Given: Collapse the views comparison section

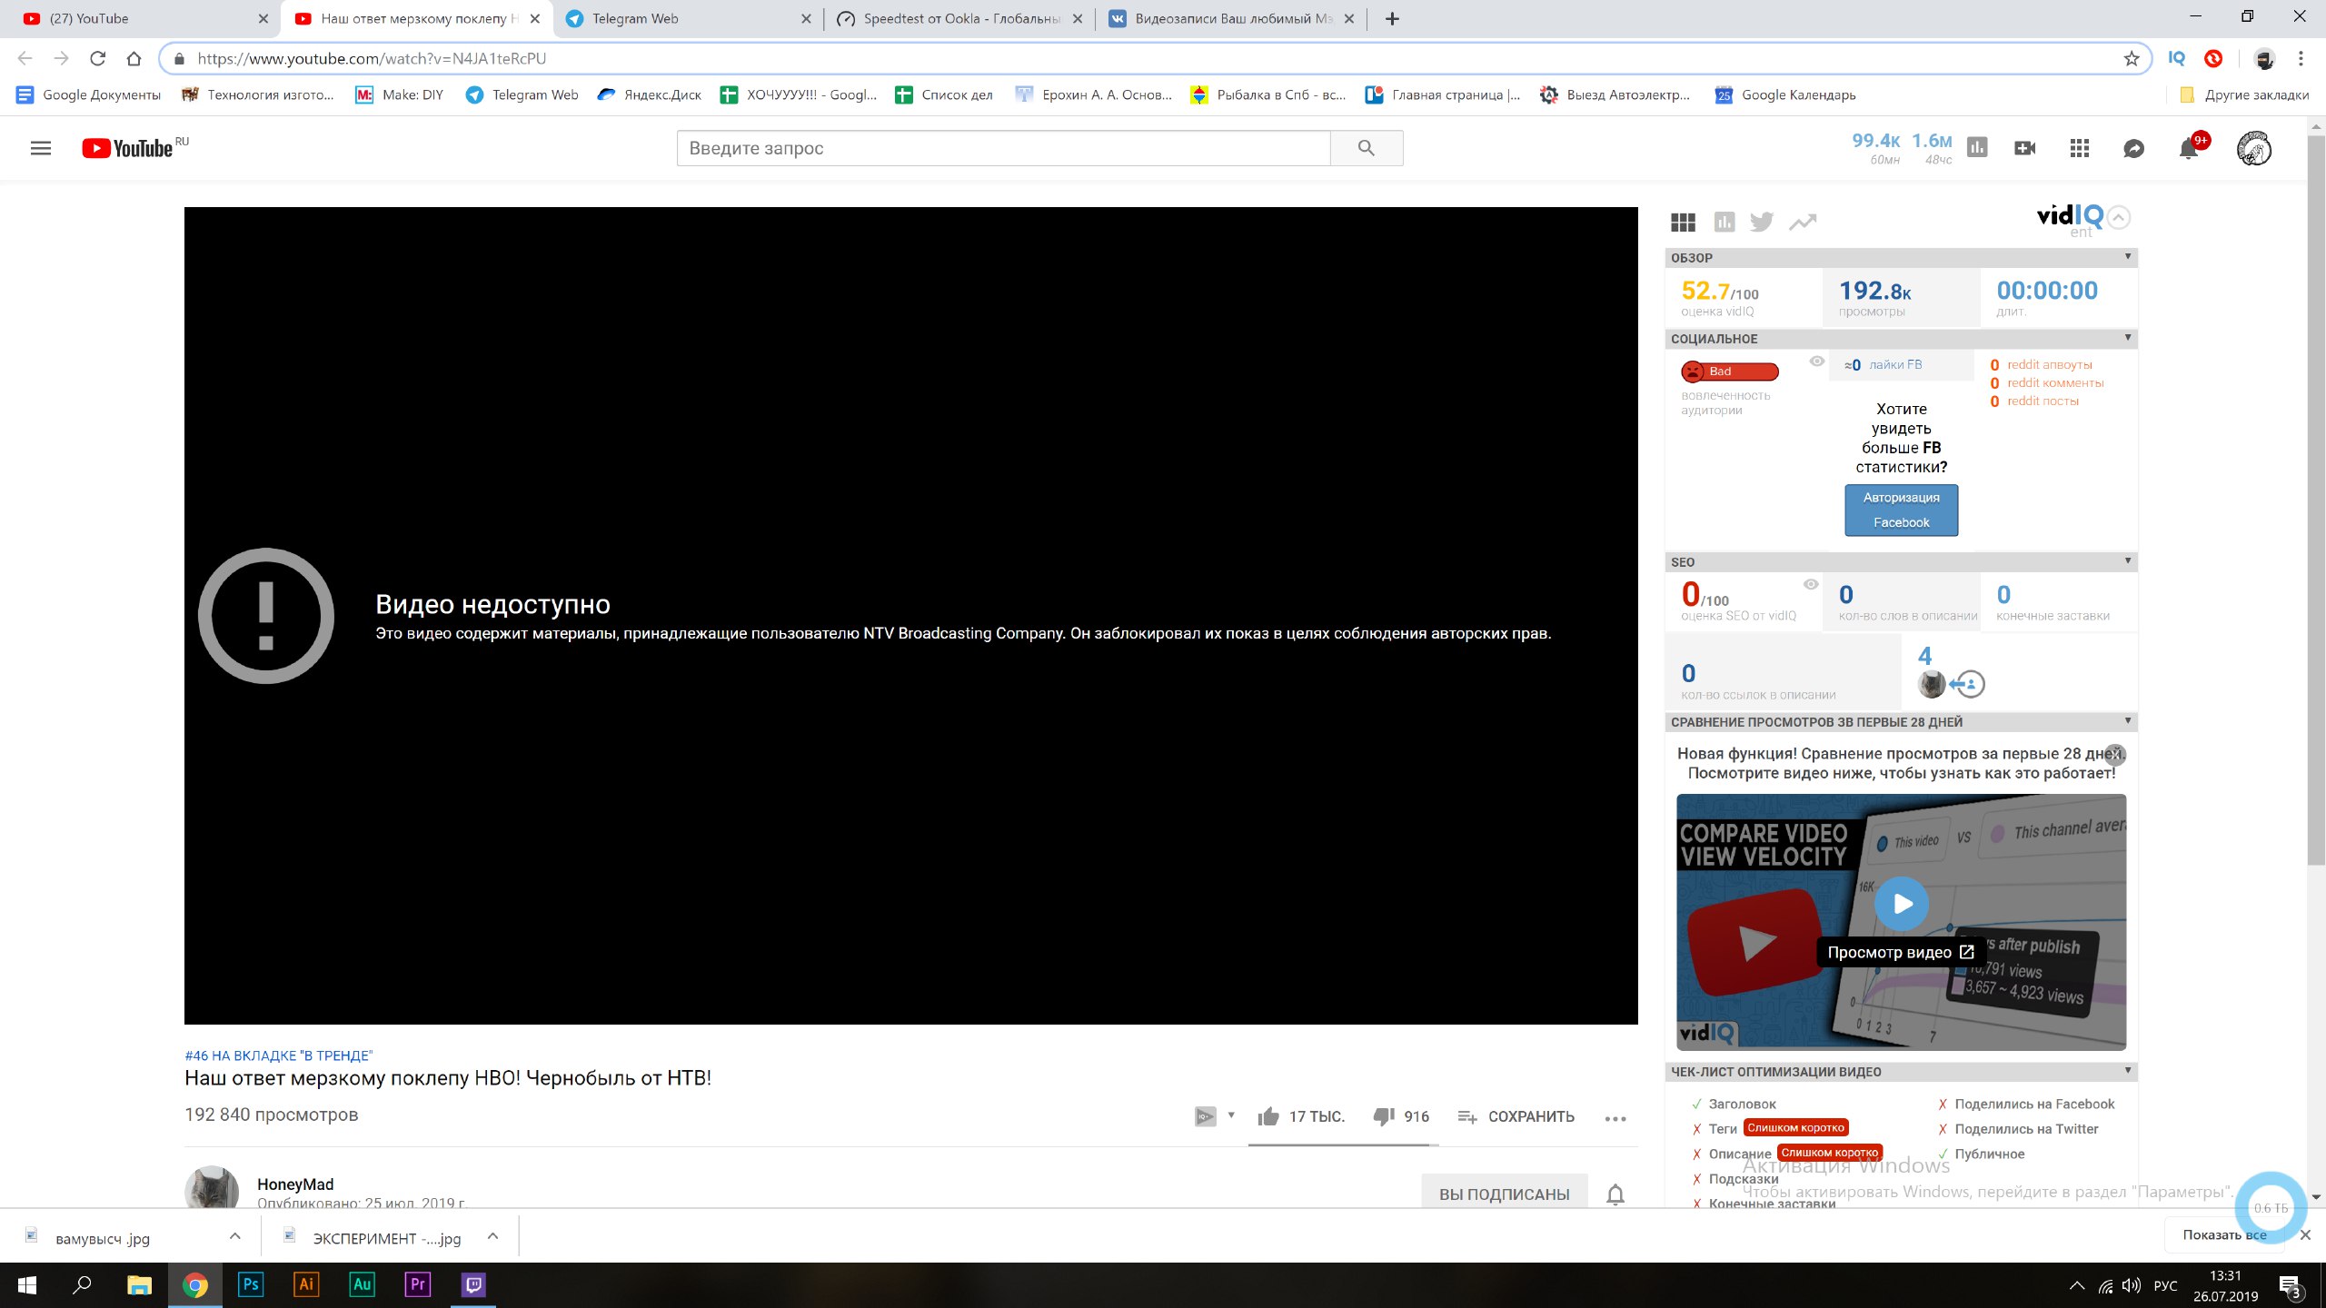Looking at the screenshot, I should 2127,721.
